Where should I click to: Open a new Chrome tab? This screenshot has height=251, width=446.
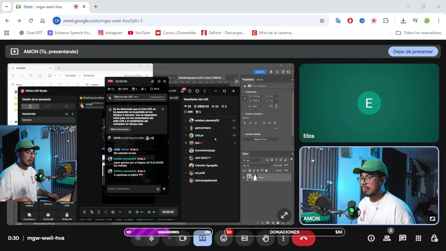point(95,7)
